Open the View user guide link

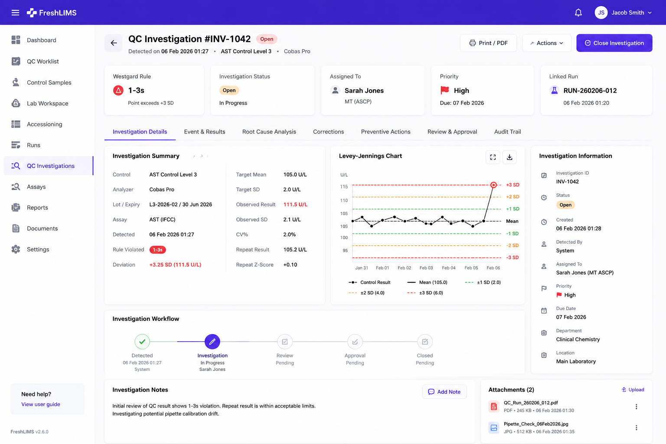pyautogui.click(x=41, y=404)
